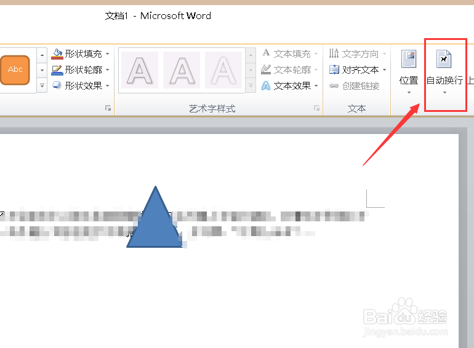Screen dimensions: 474x348
Task: Click the Align Text (对齐文本) icon
Action: [334, 69]
